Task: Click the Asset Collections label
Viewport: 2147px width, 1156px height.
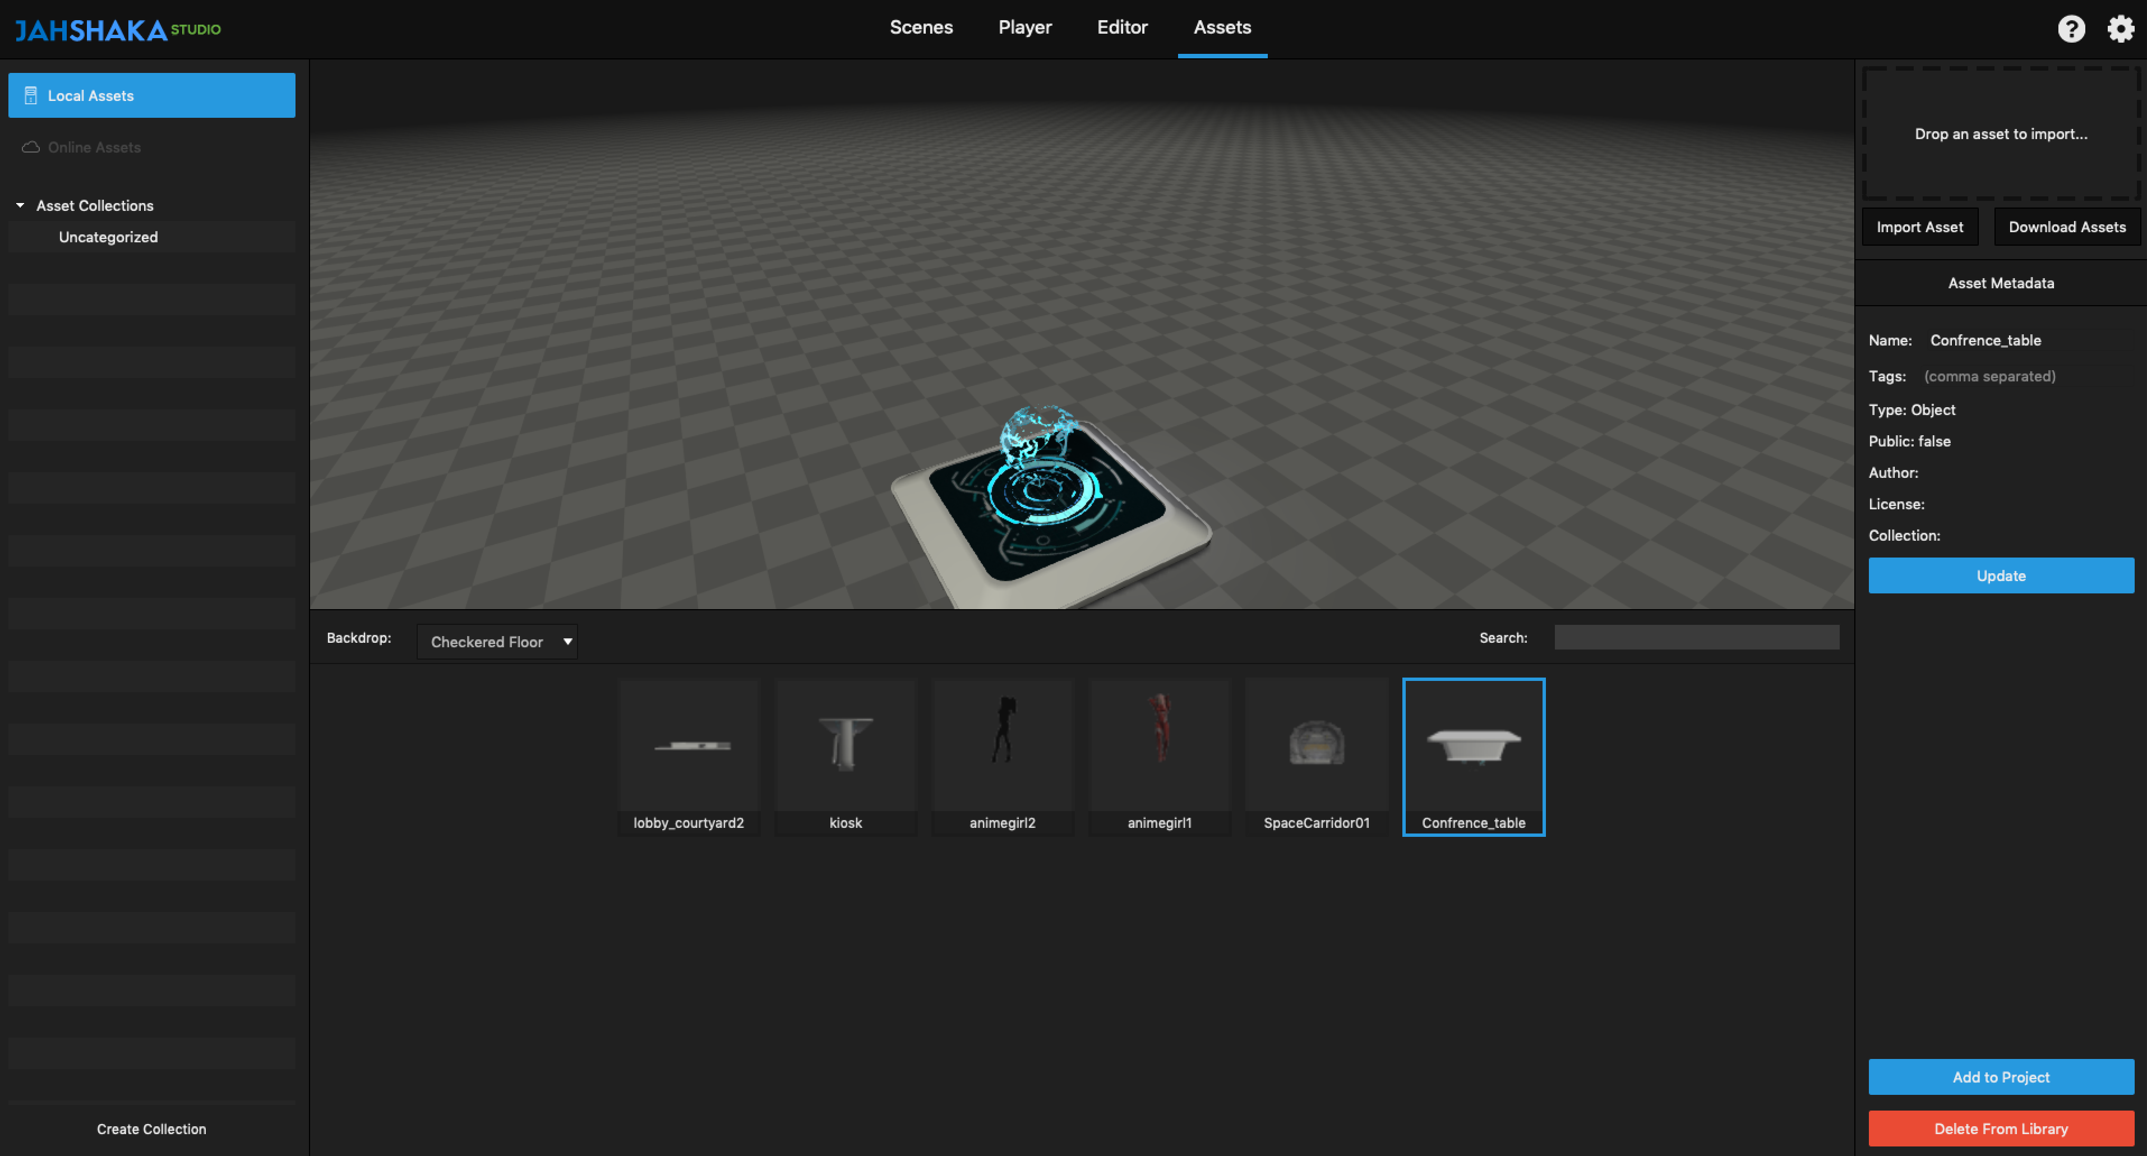Action: pos(95,205)
